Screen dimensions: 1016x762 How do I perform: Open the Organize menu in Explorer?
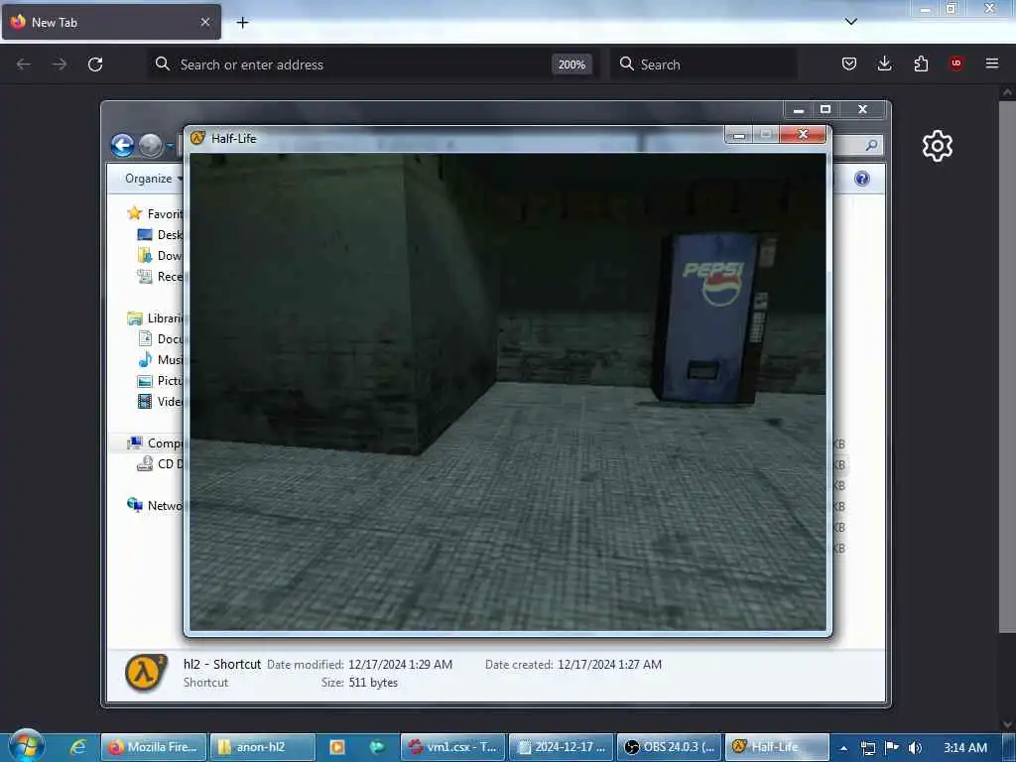click(x=153, y=179)
